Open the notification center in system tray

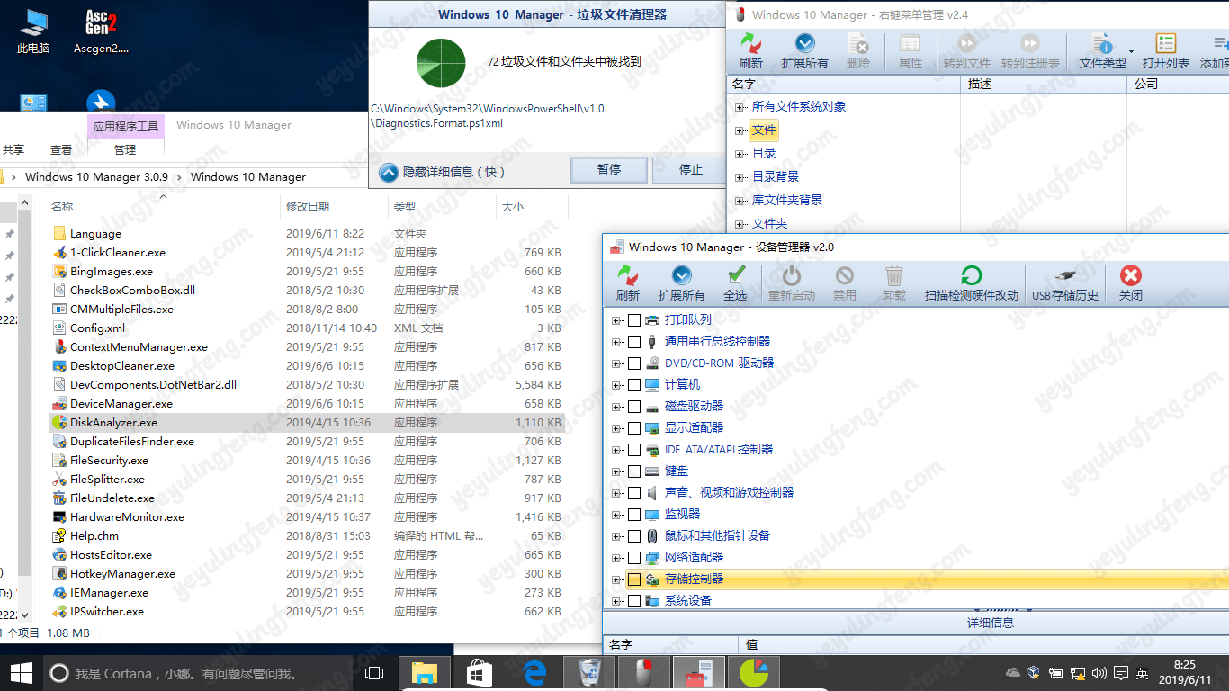click(x=1121, y=673)
